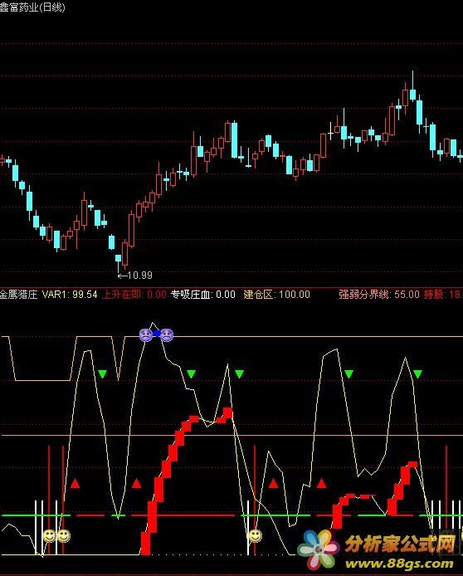This screenshot has height=576, width=463.
Task: Click the 10.99 low price label
Action: pyautogui.click(x=139, y=276)
